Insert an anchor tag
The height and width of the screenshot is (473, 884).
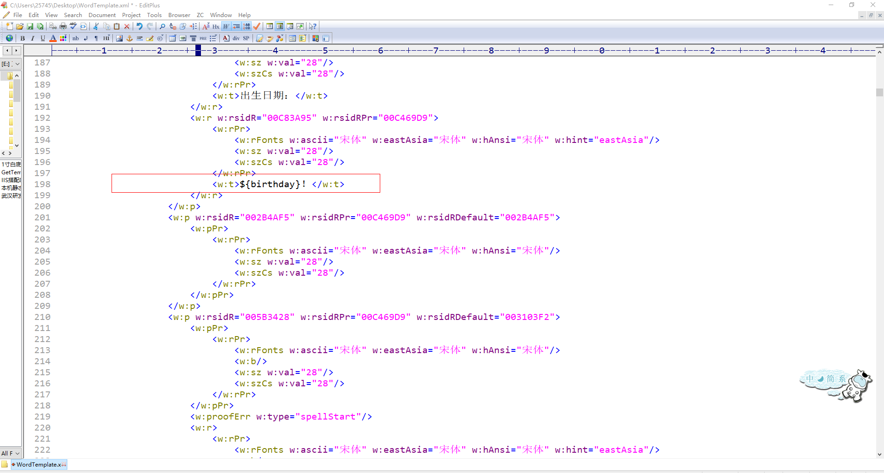[x=130, y=38]
